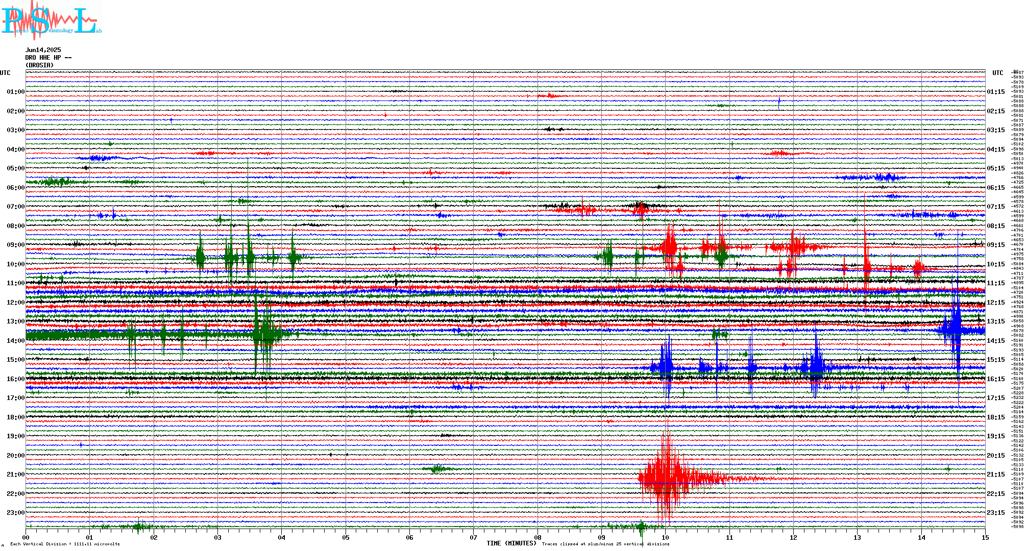Click the 14:00 hour label

pos(15,341)
